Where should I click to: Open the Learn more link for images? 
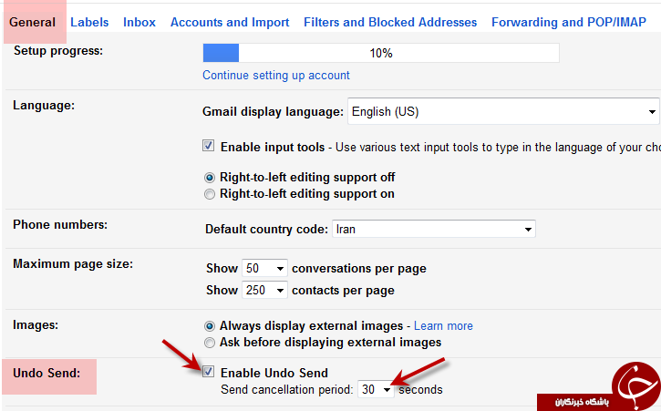[443, 326]
